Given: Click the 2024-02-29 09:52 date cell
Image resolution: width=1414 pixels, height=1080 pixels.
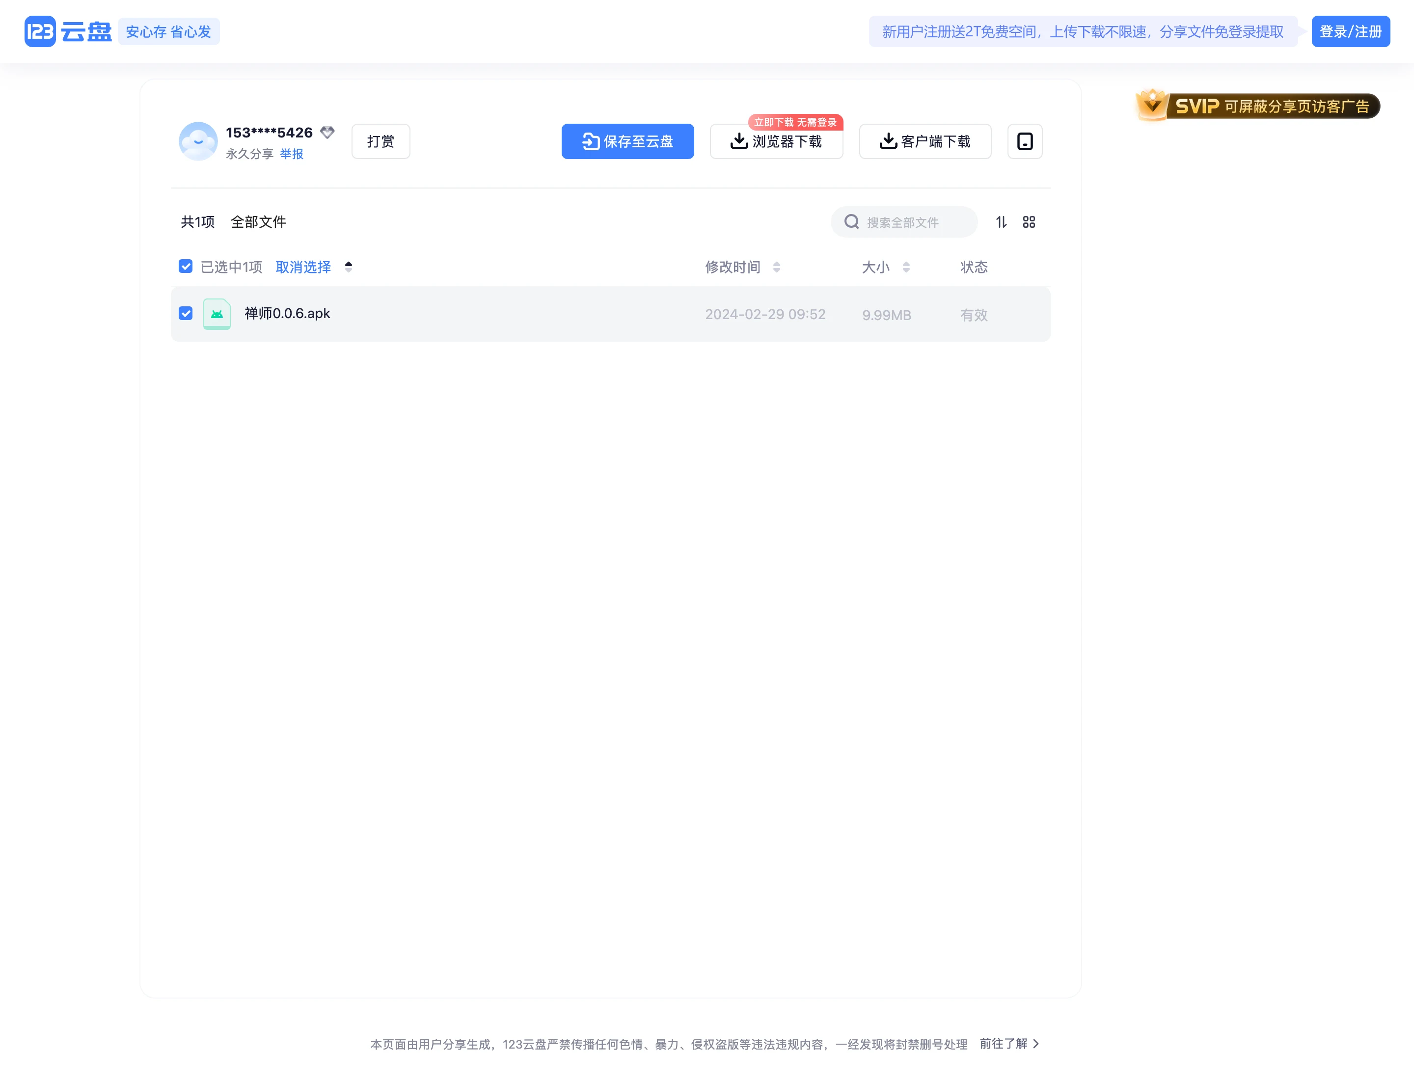Looking at the screenshot, I should click(765, 314).
